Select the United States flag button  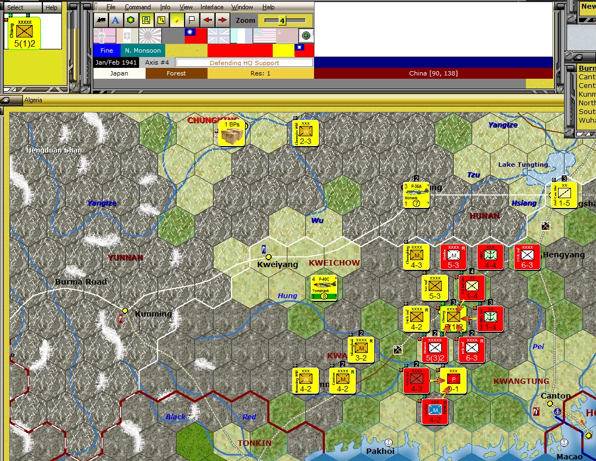tap(264, 36)
